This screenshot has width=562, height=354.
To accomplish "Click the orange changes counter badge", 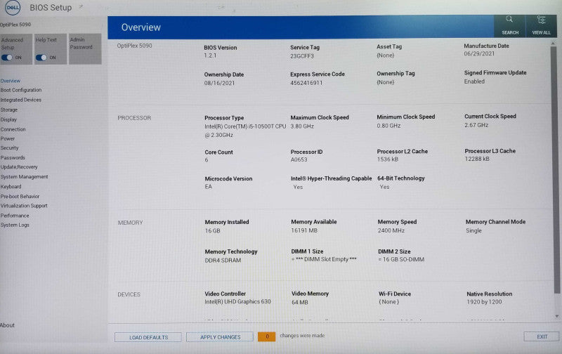I will coord(267,336).
